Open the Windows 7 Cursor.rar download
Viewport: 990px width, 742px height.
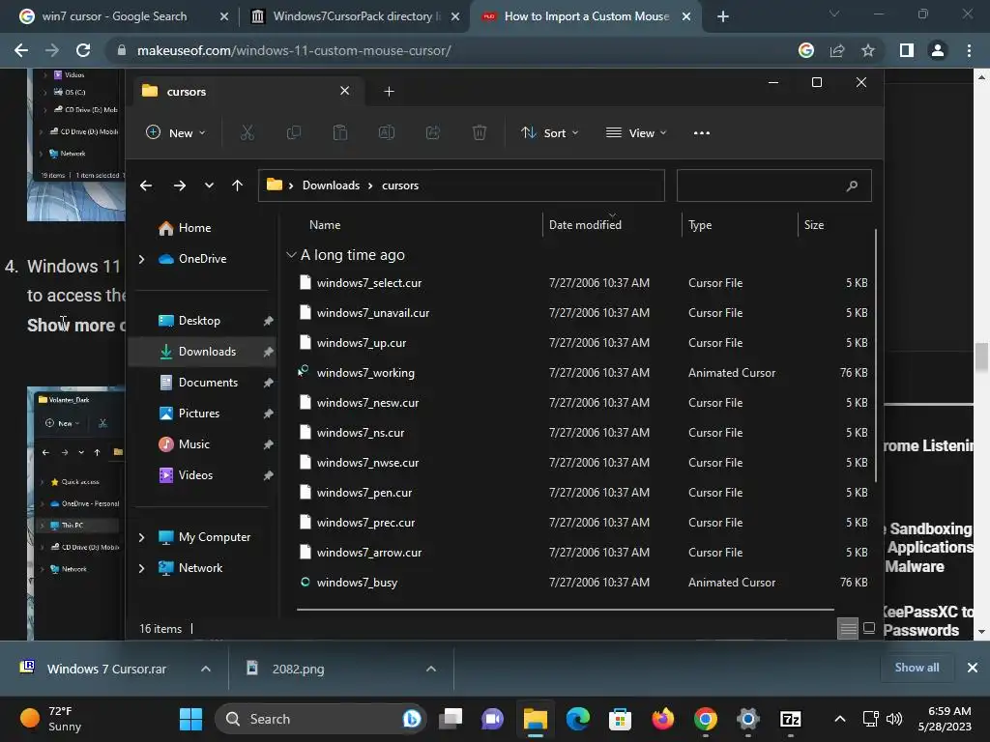click(106, 669)
